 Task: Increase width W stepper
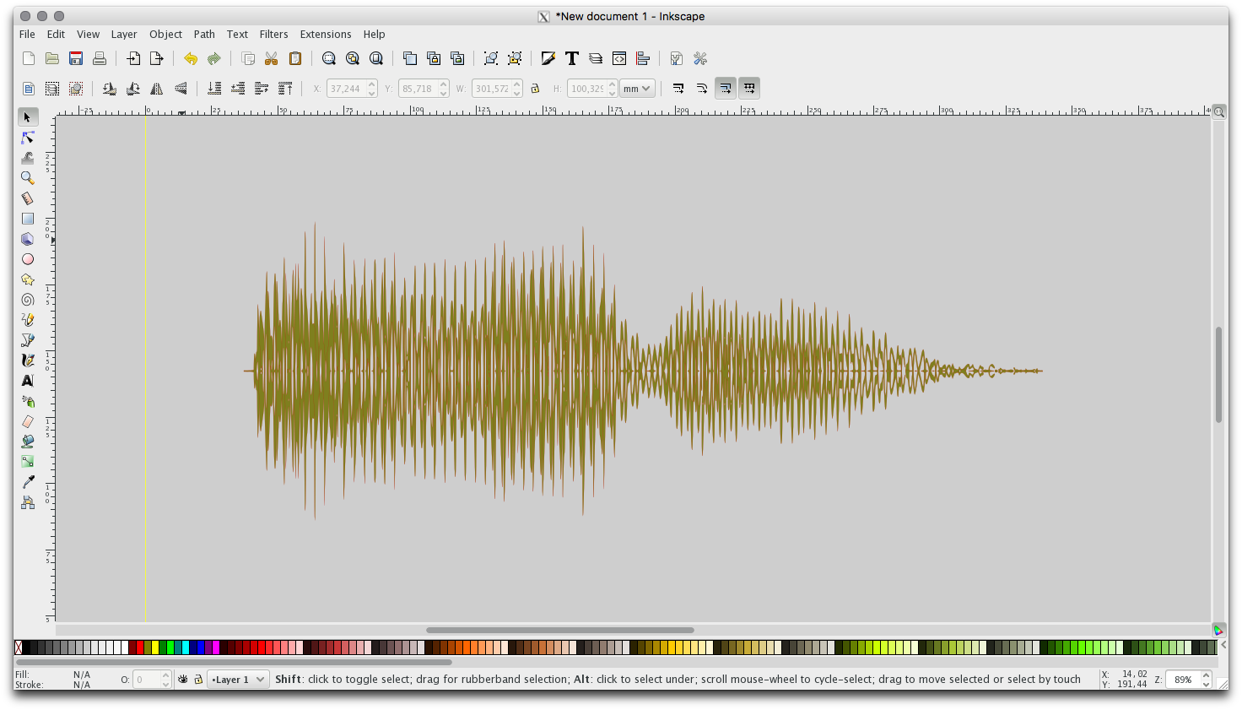tap(517, 84)
